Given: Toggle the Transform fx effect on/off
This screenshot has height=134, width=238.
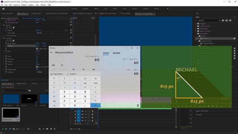Looking at the screenshot, I should pos(4,38).
